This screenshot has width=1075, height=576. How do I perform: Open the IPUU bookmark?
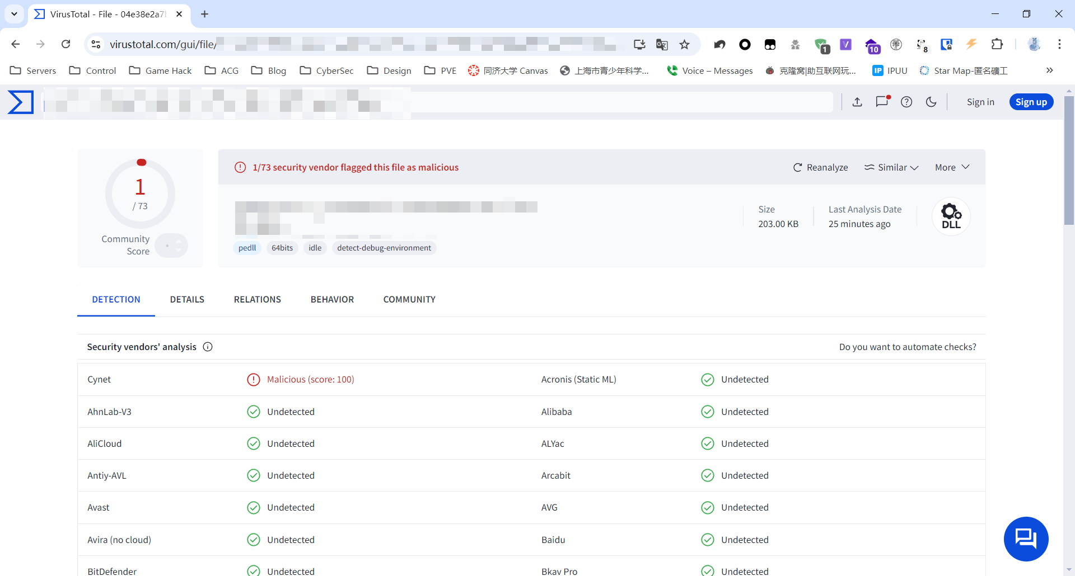point(890,70)
